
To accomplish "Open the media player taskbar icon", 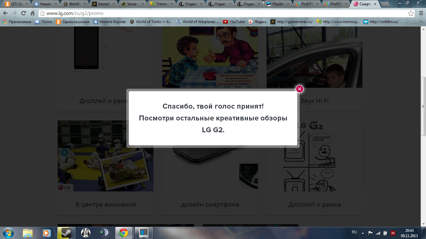I will pyautogui.click(x=46, y=233).
